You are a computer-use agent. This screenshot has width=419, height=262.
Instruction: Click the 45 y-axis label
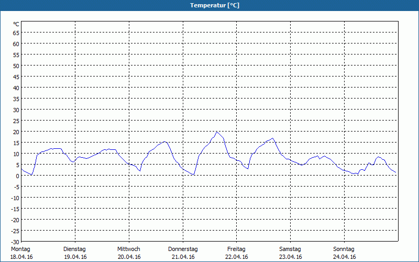pyautogui.click(x=16, y=77)
